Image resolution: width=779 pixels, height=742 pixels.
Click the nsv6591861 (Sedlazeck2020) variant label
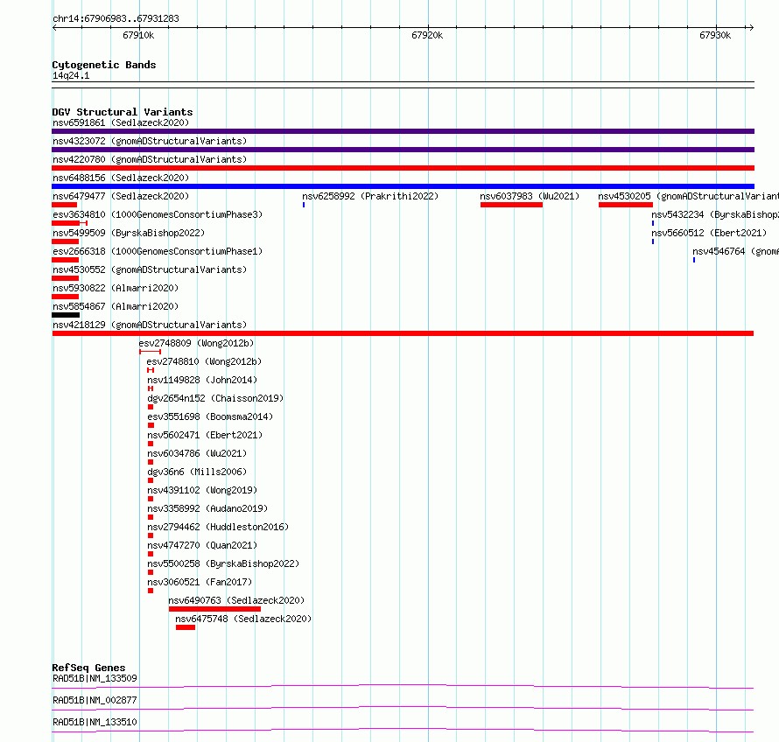121,122
